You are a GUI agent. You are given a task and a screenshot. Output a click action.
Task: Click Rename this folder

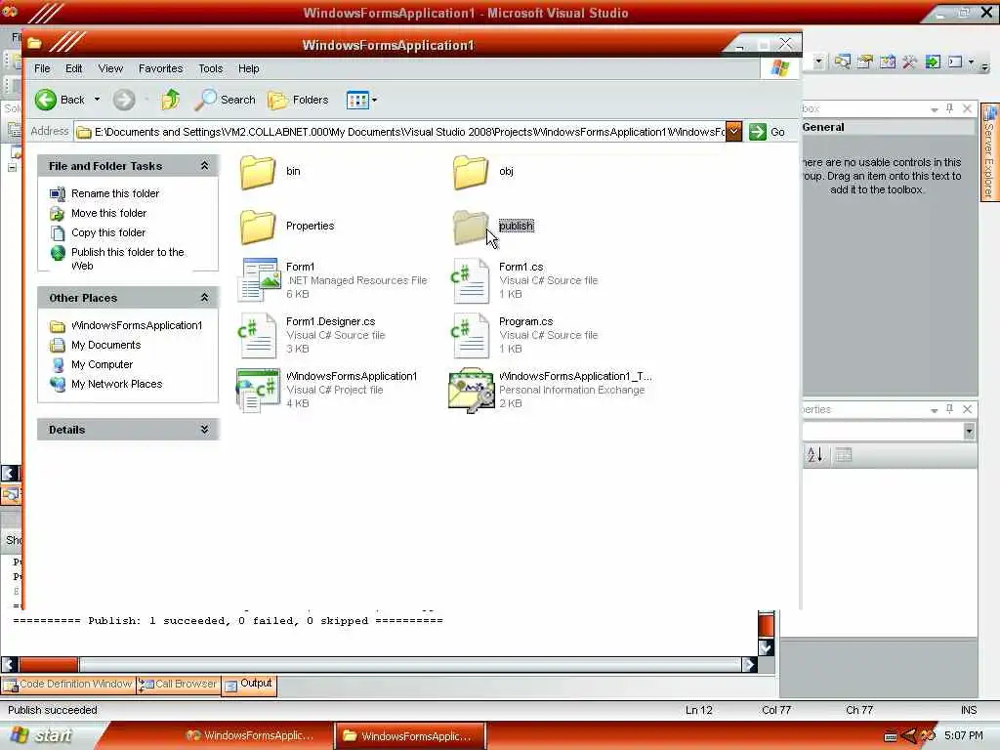tap(115, 193)
